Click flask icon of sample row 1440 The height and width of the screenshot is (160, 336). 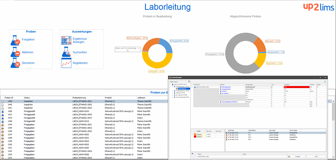tap(2, 105)
